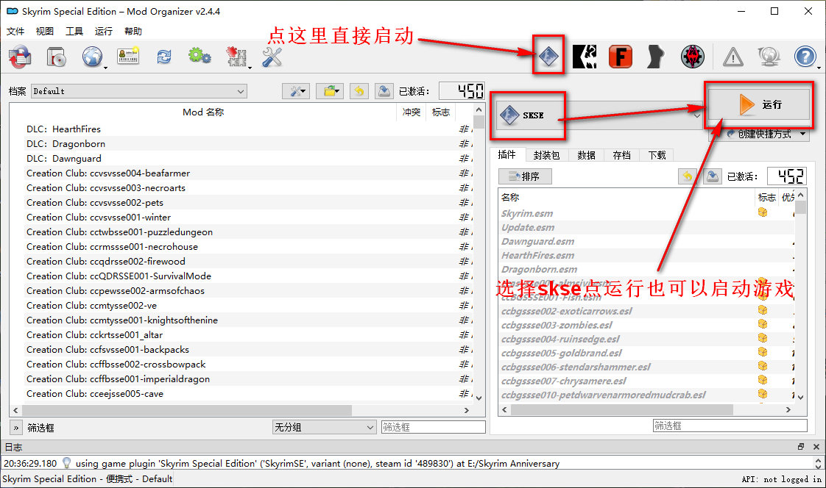
Task: Expand the 创建快捷方式 shortcut dropdown
Action: pos(760,134)
